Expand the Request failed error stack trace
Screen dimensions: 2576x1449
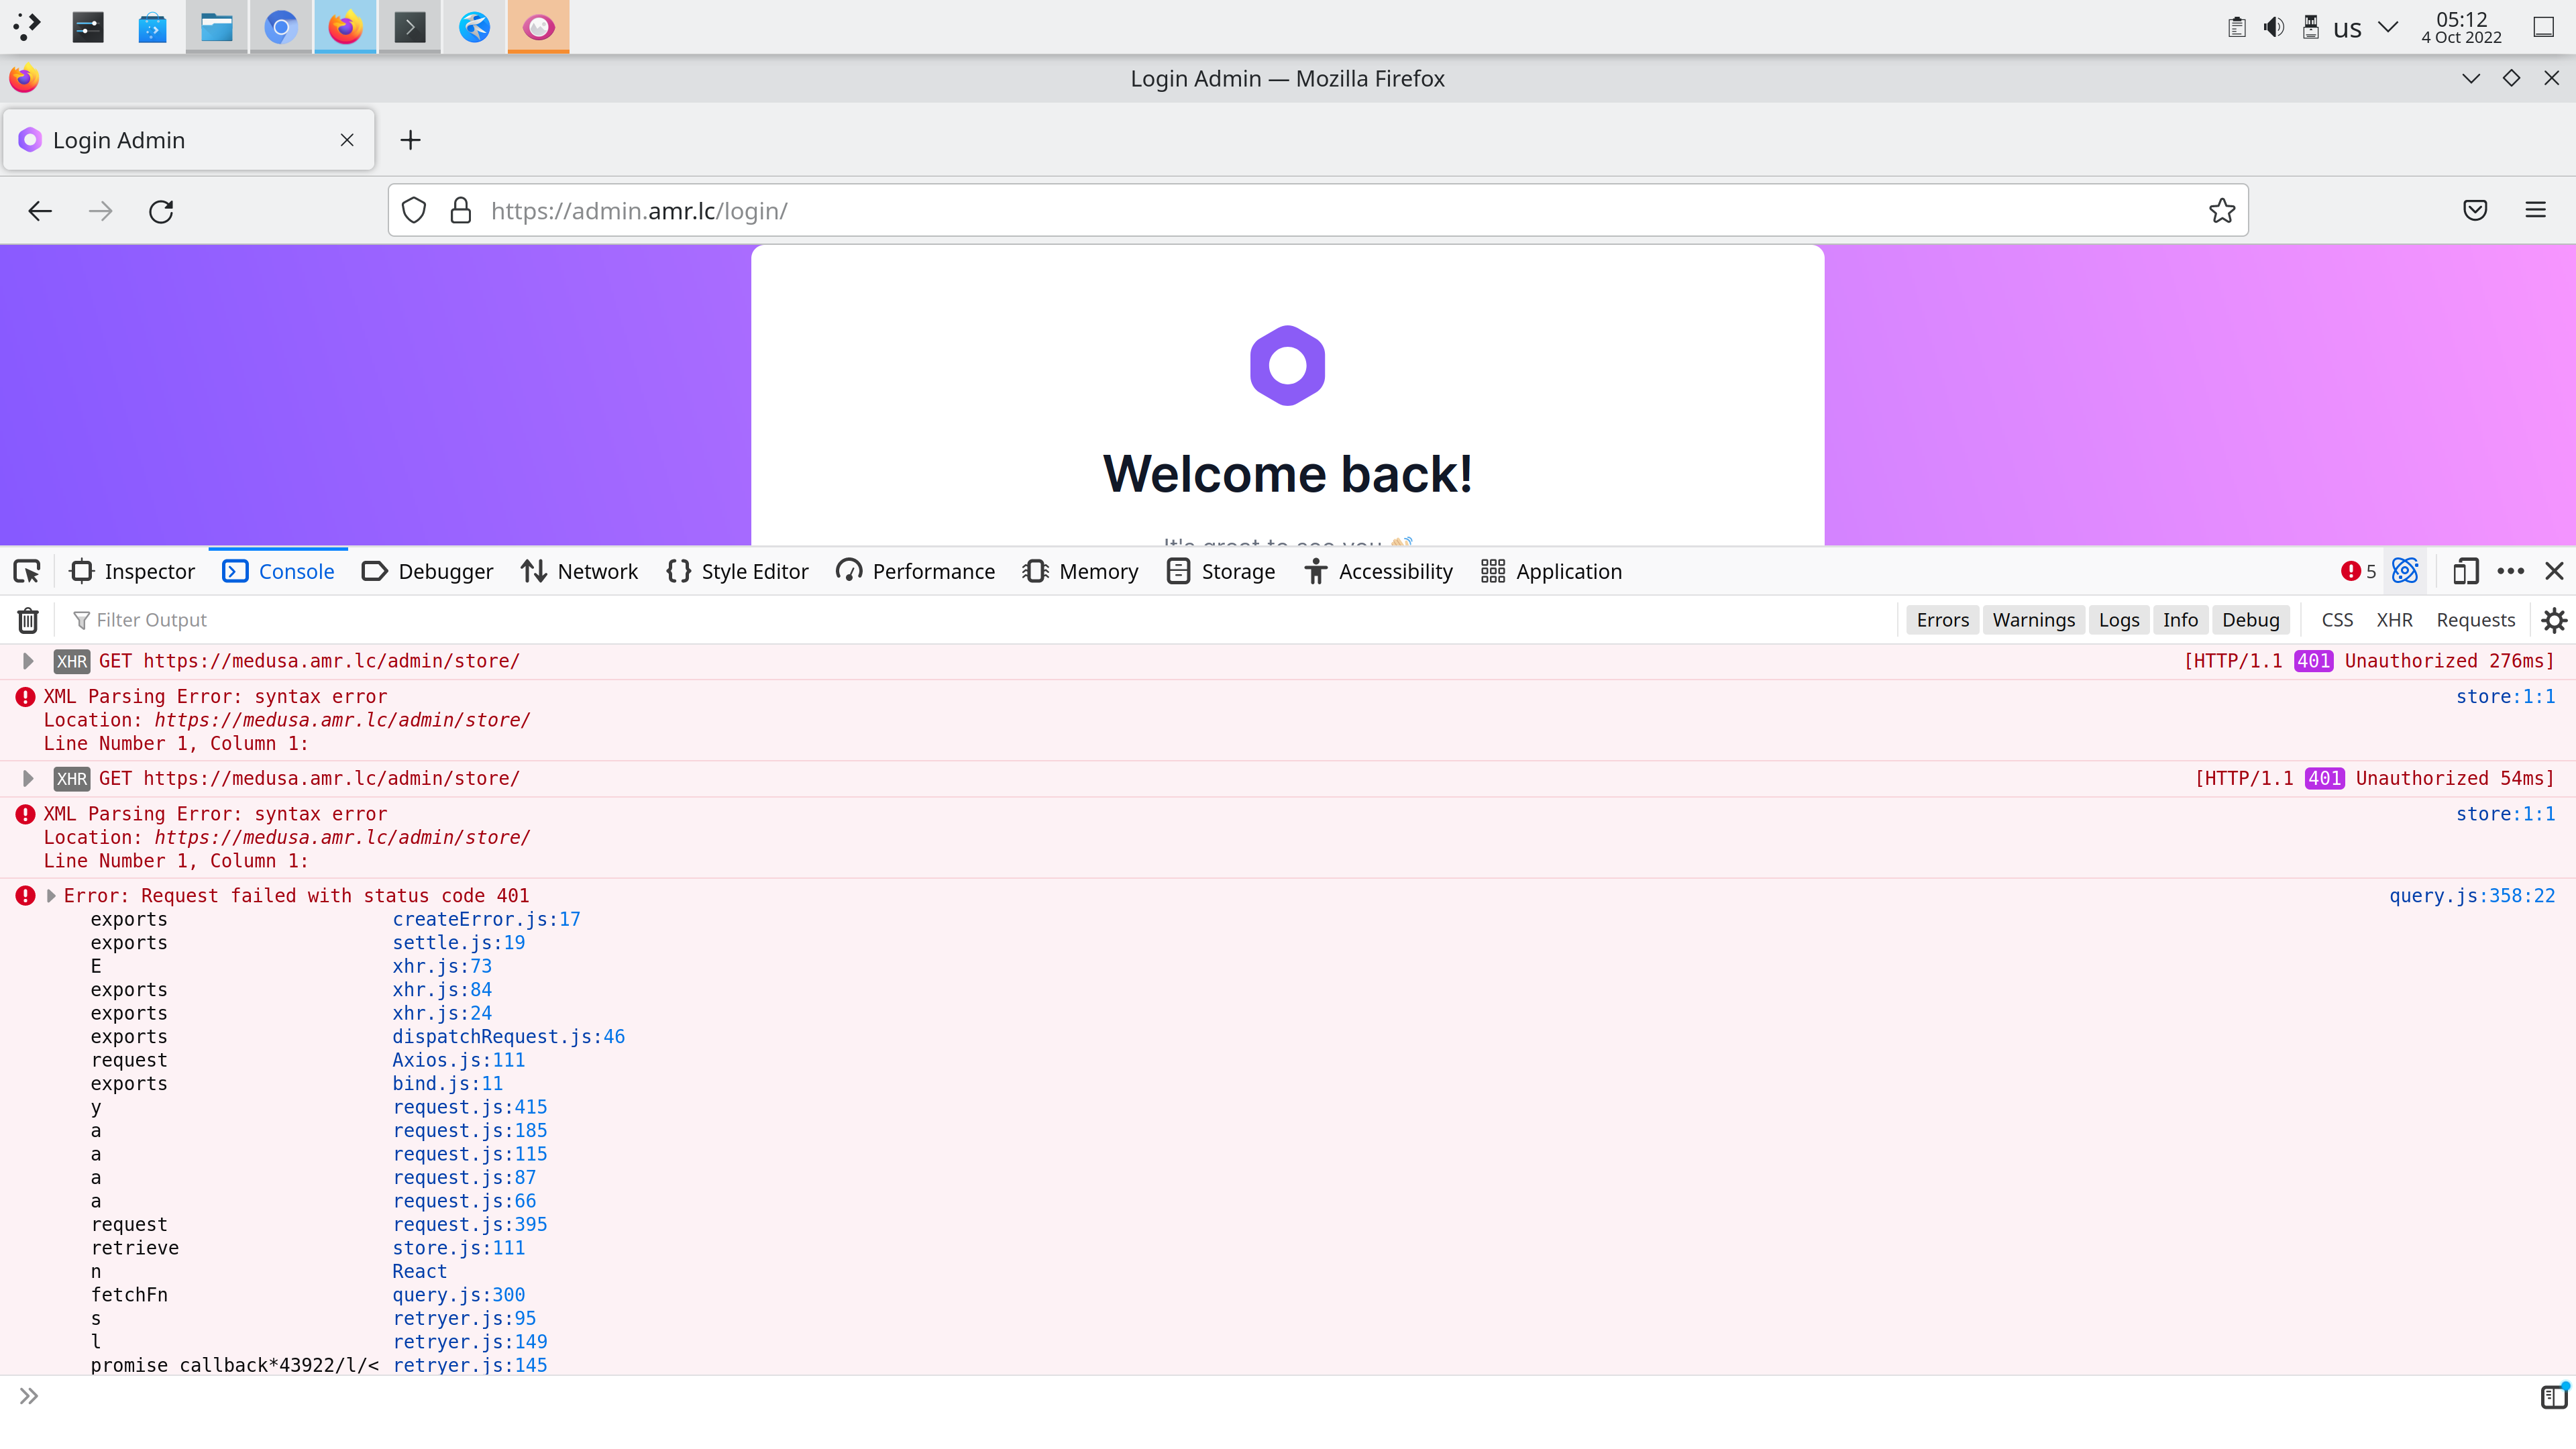point(50,895)
